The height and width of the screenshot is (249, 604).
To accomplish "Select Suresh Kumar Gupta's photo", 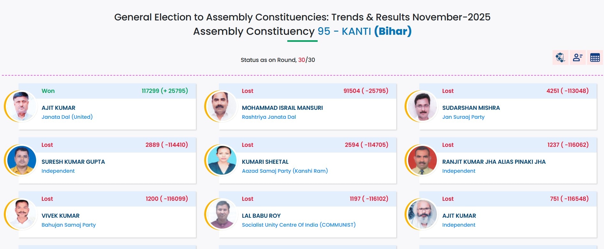I will click(21, 160).
